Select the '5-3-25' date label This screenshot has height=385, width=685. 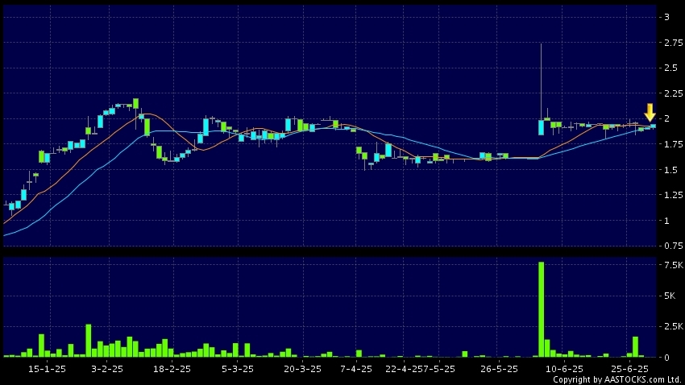tap(237, 369)
